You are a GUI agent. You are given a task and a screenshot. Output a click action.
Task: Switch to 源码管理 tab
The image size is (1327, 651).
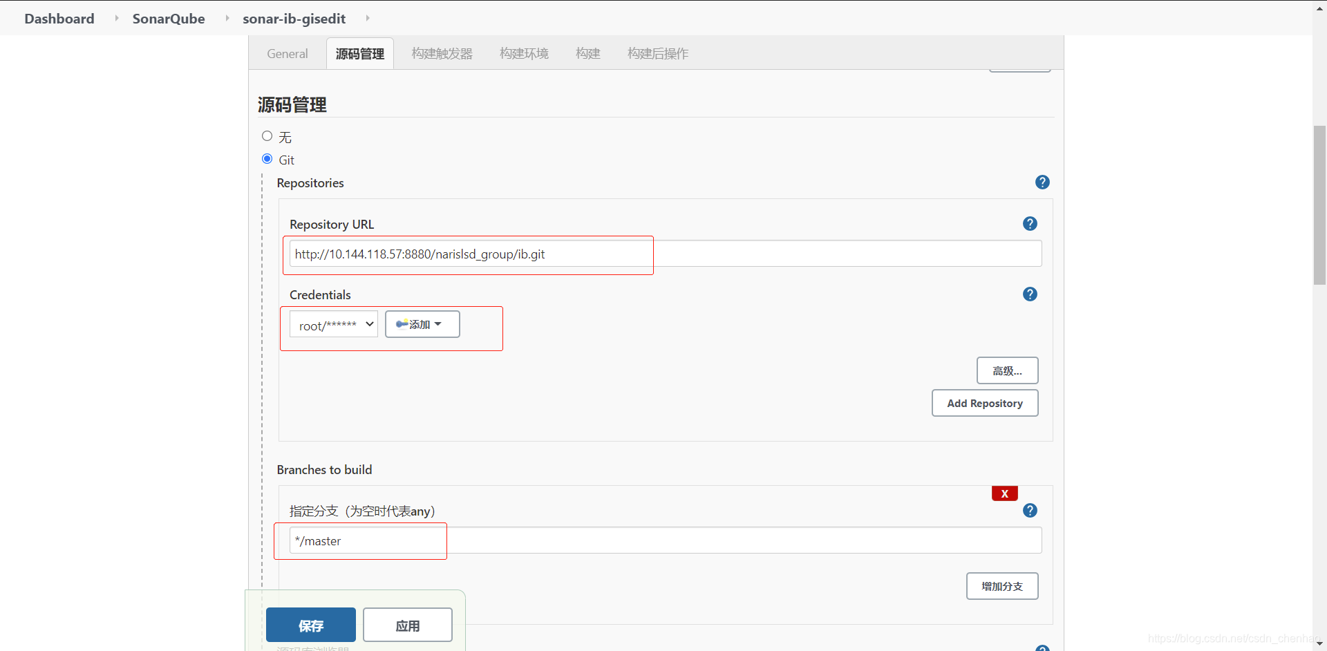[360, 54]
